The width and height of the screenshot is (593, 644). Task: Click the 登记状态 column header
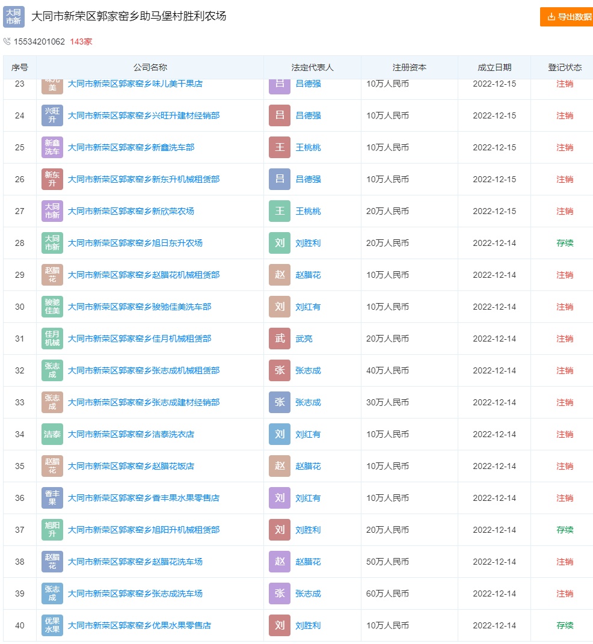(x=564, y=67)
